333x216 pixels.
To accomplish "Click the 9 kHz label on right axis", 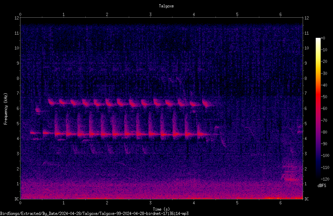I will pyautogui.click(x=305, y=63).
